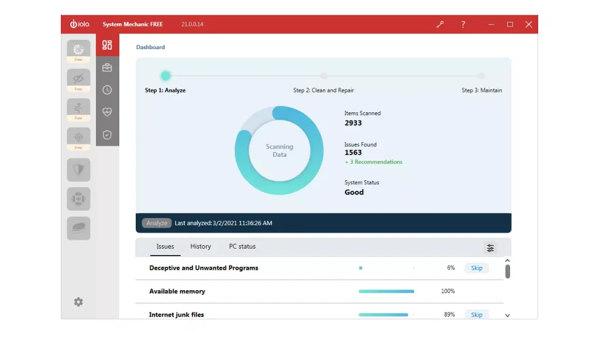
Task: Select the lifebuoy recovery product tile
Action: 78,199
